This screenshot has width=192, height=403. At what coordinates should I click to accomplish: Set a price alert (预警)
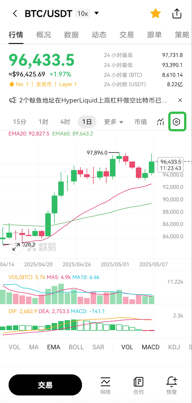tap(172, 385)
